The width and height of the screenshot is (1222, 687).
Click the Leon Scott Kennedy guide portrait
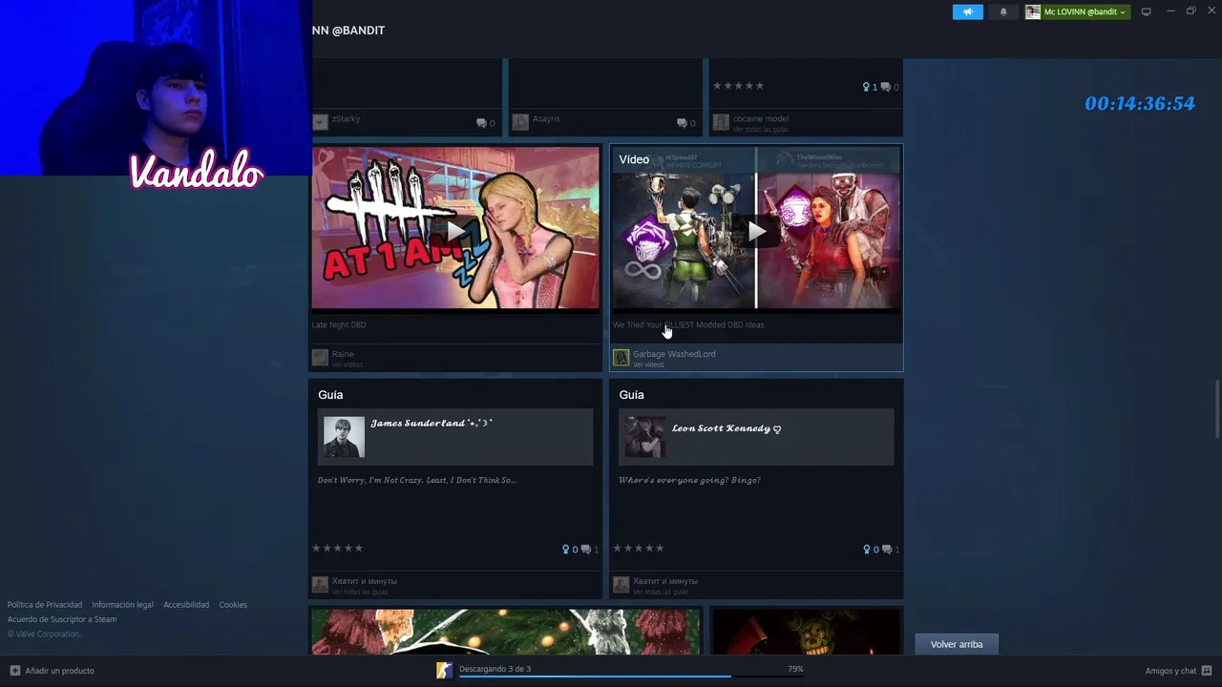click(x=644, y=437)
